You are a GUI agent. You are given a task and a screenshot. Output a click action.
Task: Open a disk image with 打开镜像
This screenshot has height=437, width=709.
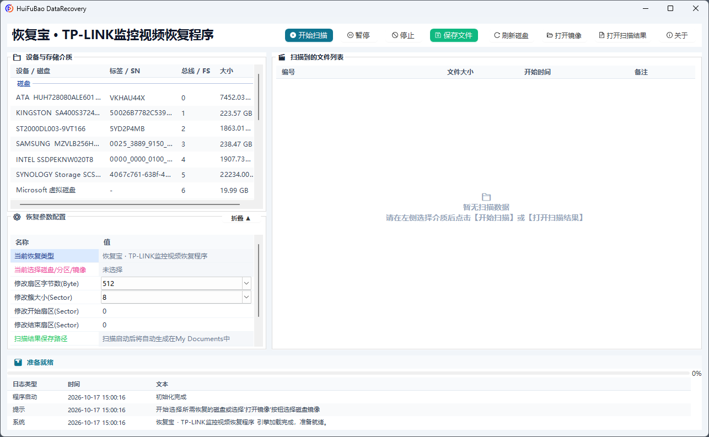click(564, 35)
